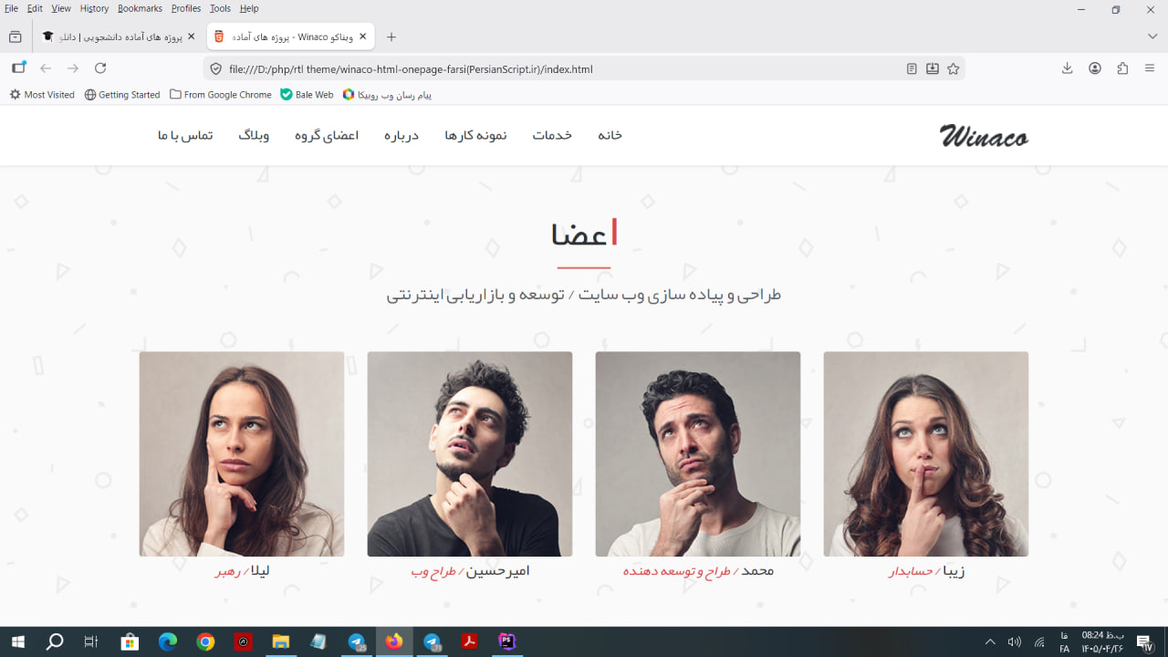Open the From Google Chrome bookmarks folder
Screen dimensions: 1168x657
tap(221, 95)
